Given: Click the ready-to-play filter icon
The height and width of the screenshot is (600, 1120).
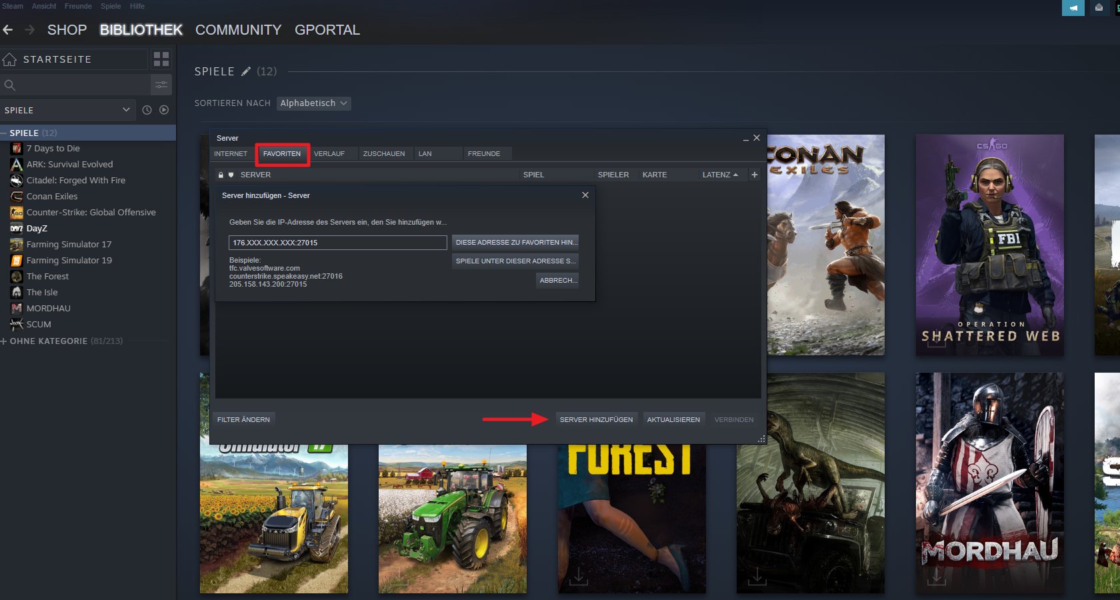Looking at the screenshot, I should pyautogui.click(x=164, y=110).
